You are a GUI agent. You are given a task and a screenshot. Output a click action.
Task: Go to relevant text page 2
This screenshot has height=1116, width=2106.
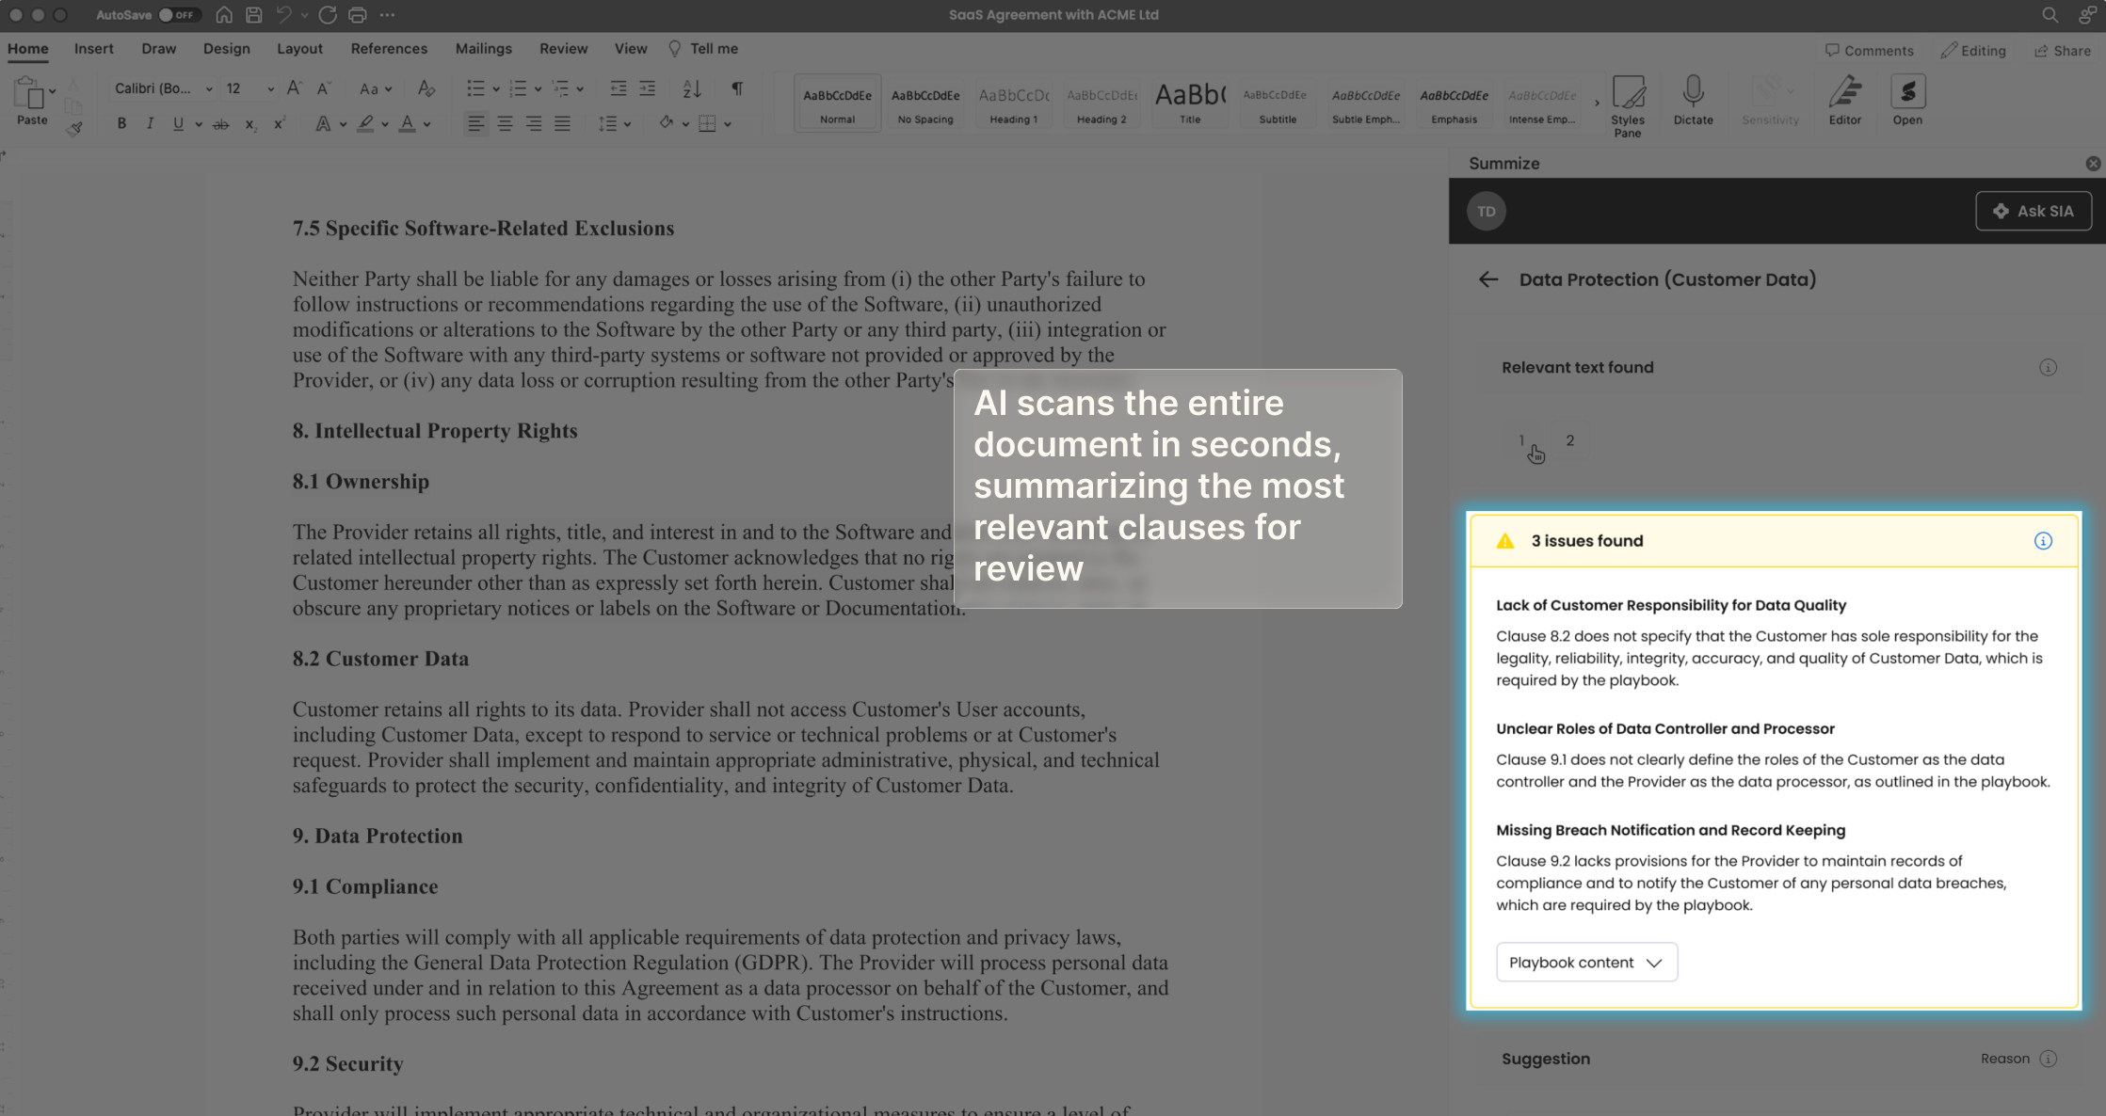click(1570, 439)
